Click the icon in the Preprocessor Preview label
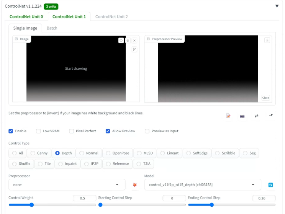The height and width of the screenshot is (214, 285). click(149, 39)
